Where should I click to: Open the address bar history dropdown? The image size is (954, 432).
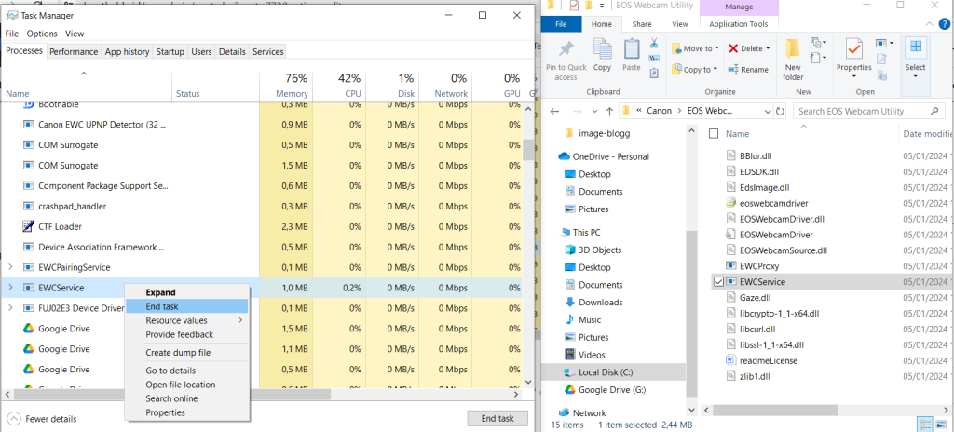(768, 112)
